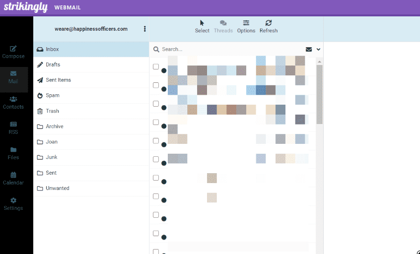Check the third message checkbox
This screenshot has width=420, height=254.
pos(156,104)
